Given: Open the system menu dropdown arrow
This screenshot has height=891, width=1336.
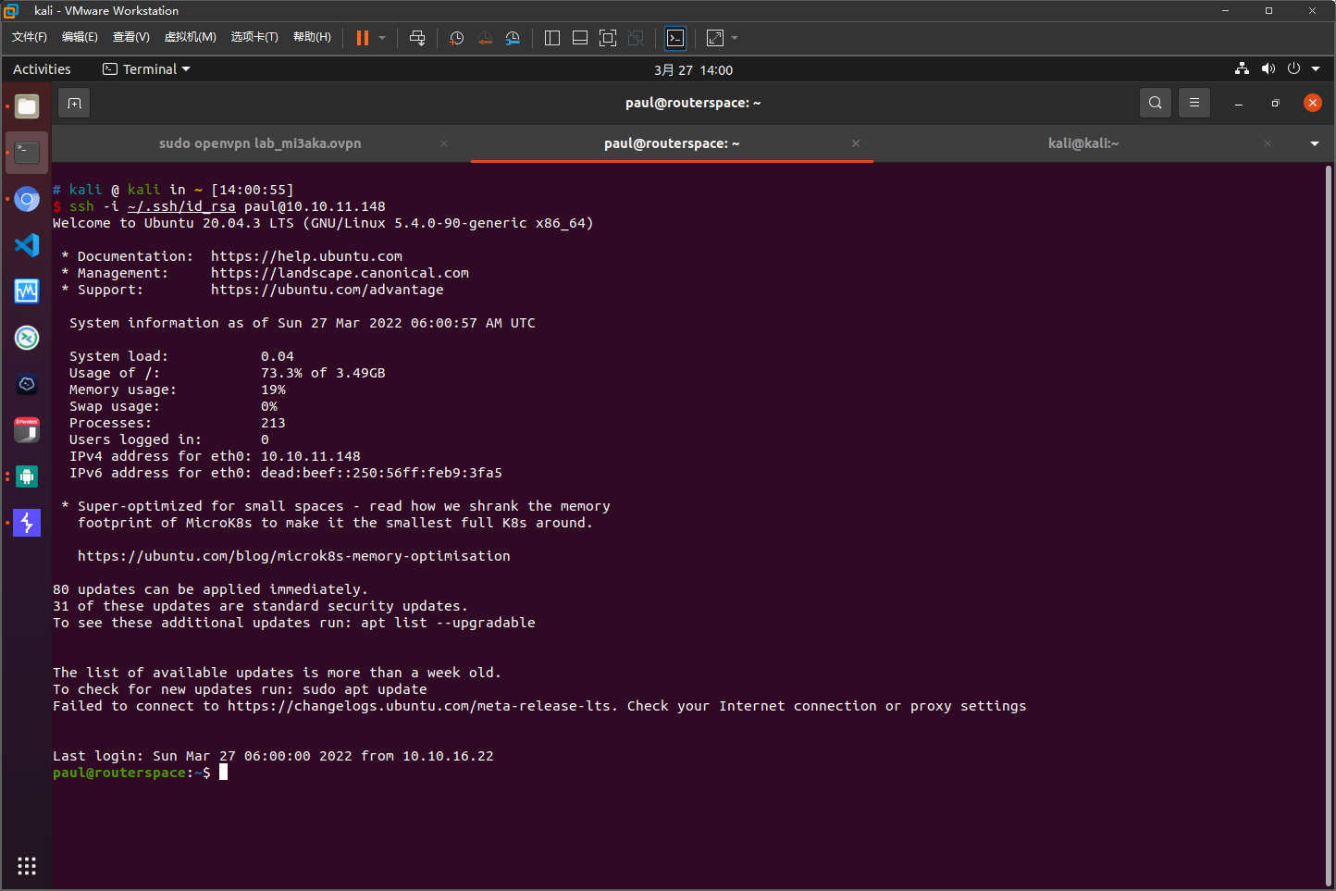Looking at the screenshot, I should (1316, 68).
